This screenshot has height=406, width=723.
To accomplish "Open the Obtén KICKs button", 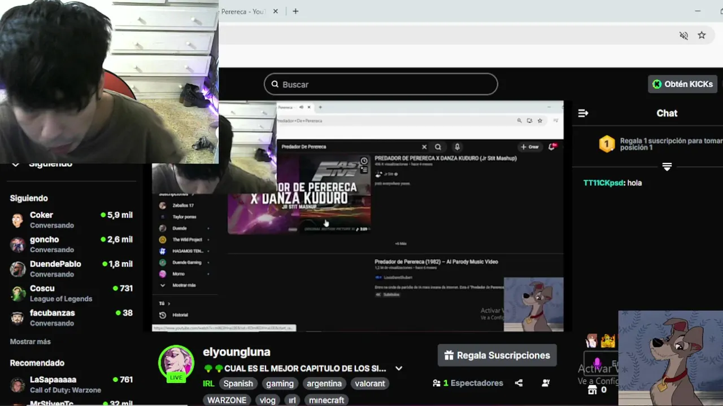I will (x=682, y=84).
